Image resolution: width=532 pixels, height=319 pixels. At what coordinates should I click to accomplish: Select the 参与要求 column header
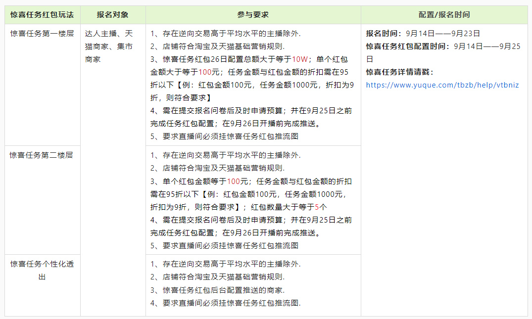253,14
